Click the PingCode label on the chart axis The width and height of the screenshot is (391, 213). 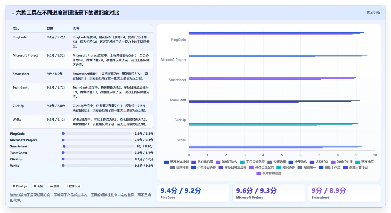[178, 40]
